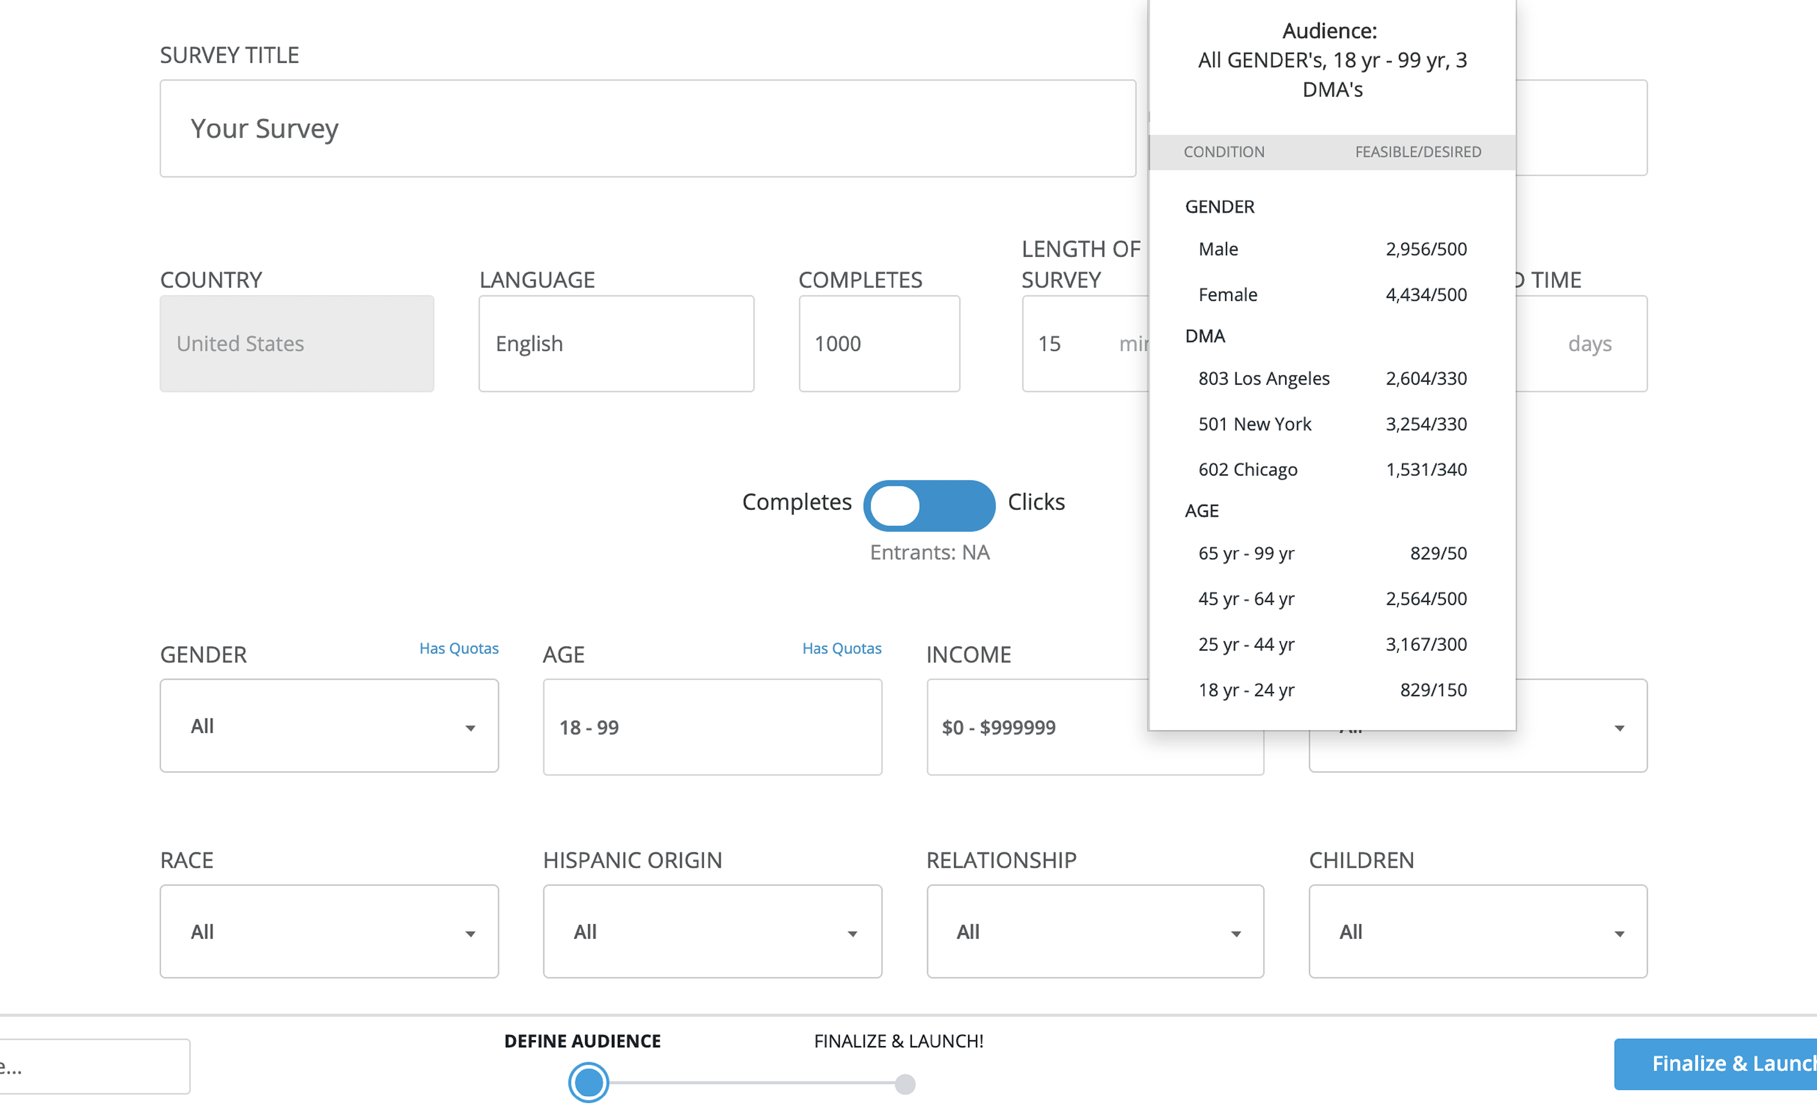Screen dimensions: 1817x1112
Task: Click the Finalize & Launch! step label
Action: tap(898, 1041)
